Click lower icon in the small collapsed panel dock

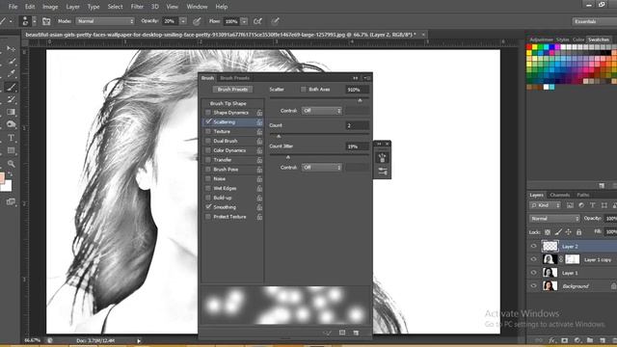point(382,172)
